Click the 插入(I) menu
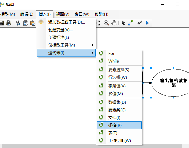 44,14
